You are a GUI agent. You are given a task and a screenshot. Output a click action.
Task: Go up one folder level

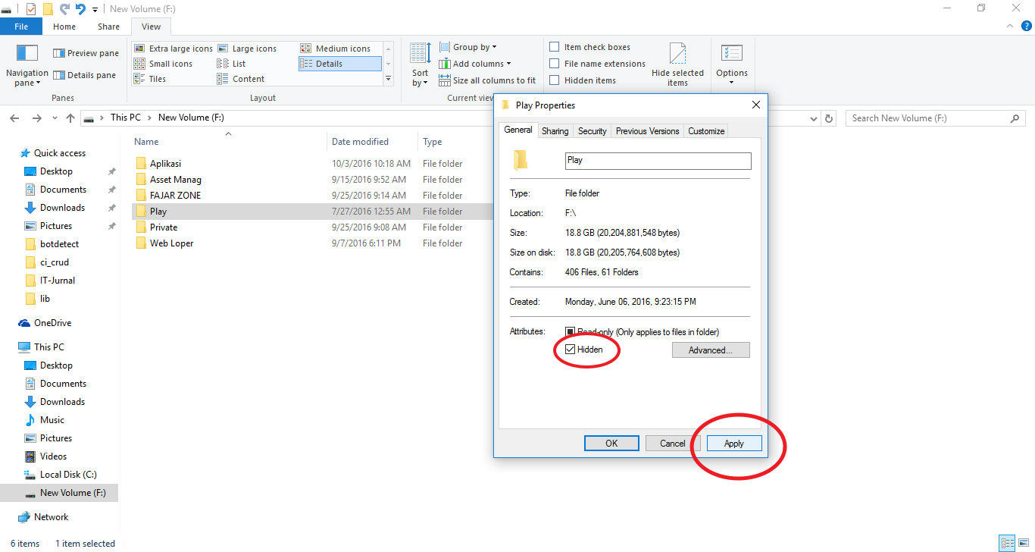coord(70,118)
